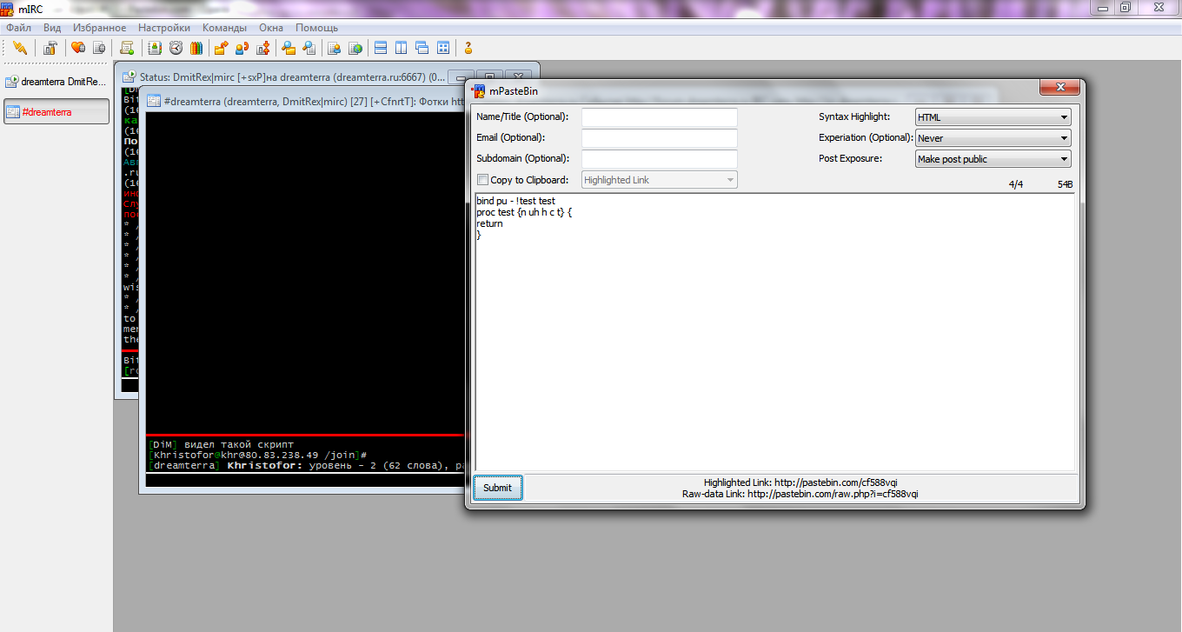Open the Помощь menu
Screen dimensions: 1182x632
point(316,28)
